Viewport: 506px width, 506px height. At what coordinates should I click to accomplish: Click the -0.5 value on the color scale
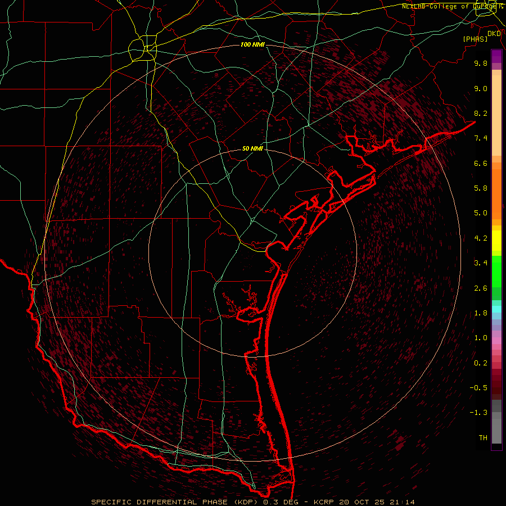(478, 388)
